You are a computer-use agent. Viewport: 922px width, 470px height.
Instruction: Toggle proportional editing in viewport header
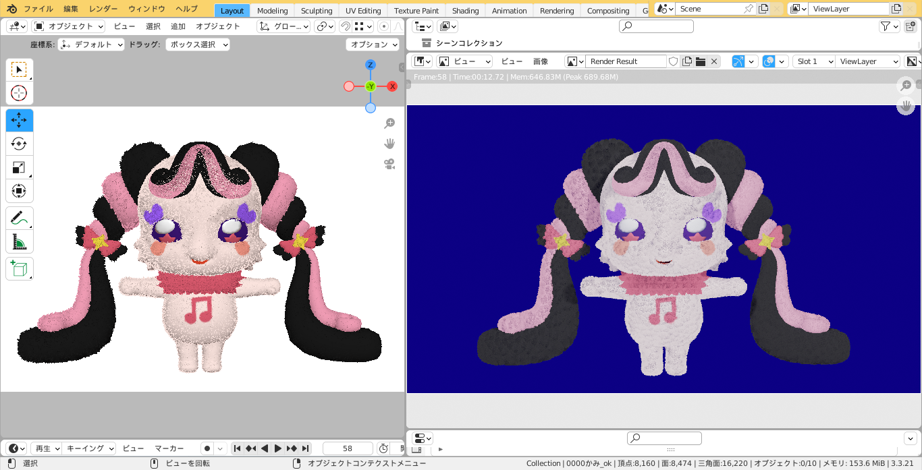click(384, 26)
